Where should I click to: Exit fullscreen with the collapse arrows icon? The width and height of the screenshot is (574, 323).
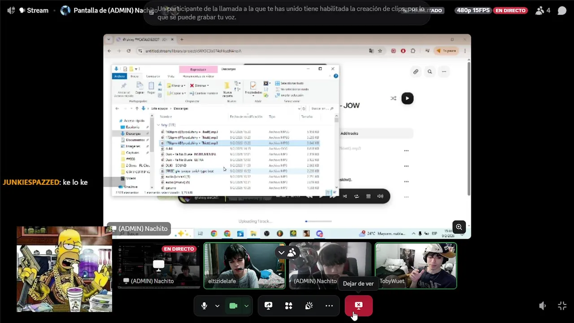[x=562, y=306]
